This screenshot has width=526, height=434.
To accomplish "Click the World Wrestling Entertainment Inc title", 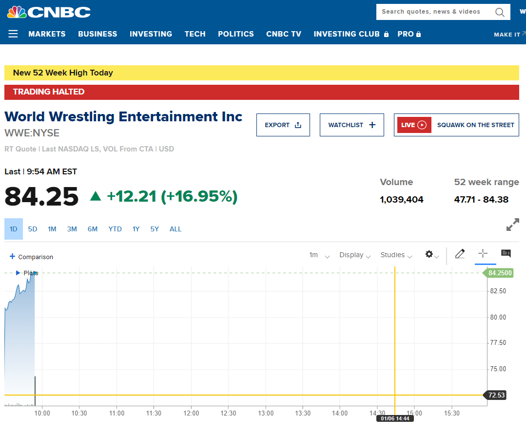I will pos(123,116).
